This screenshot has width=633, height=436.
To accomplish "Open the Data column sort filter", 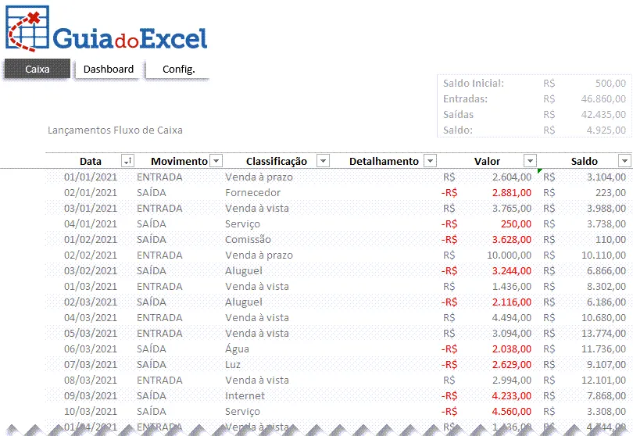I will click(x=127, y=161).
